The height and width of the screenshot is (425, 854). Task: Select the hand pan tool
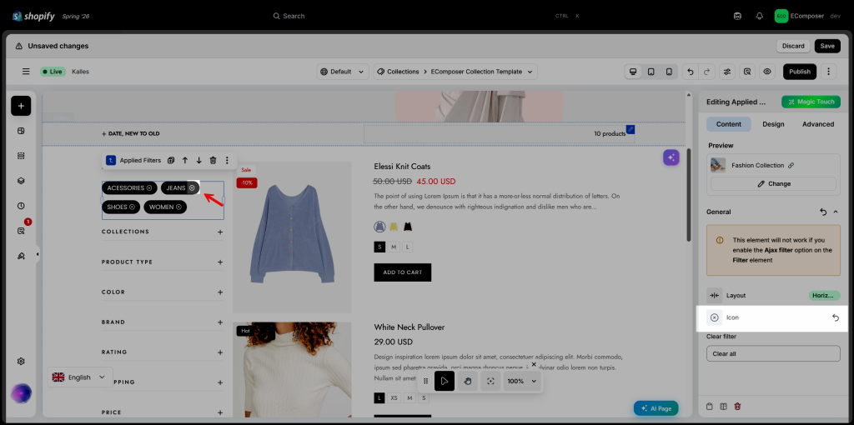[x=467, y=381]
